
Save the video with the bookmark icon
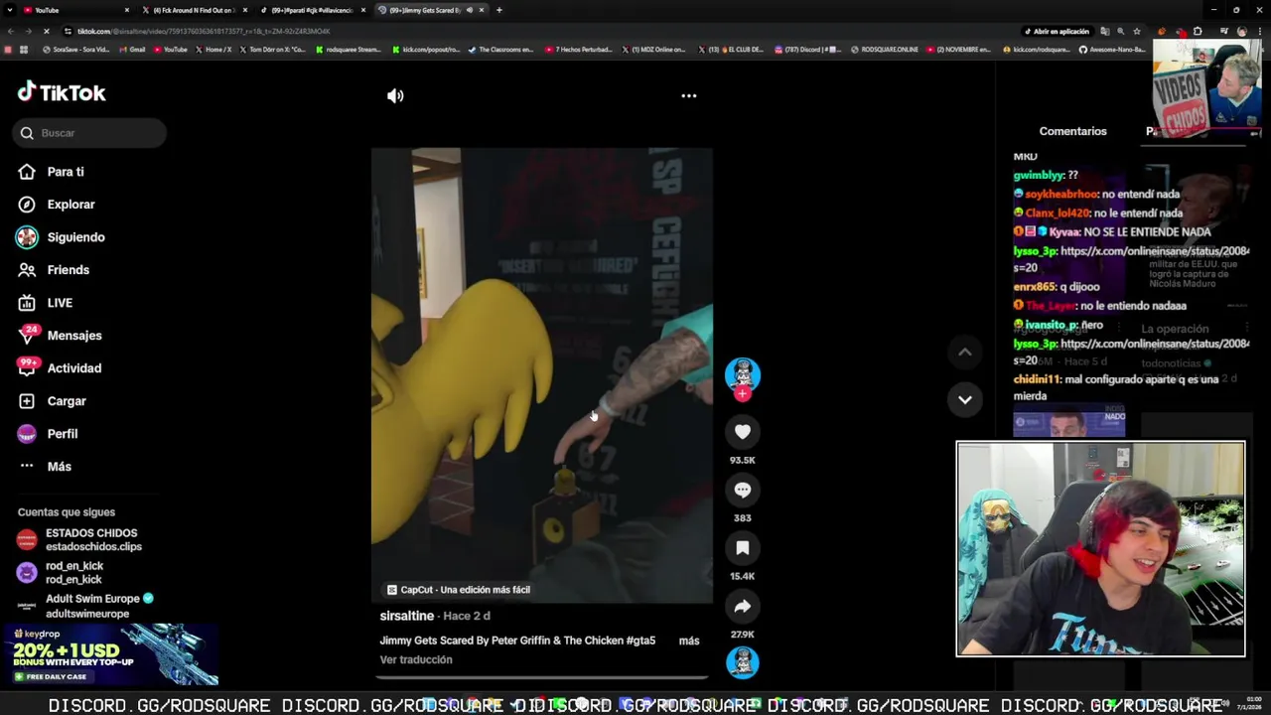pyautogui.click(x=743, y=548)
